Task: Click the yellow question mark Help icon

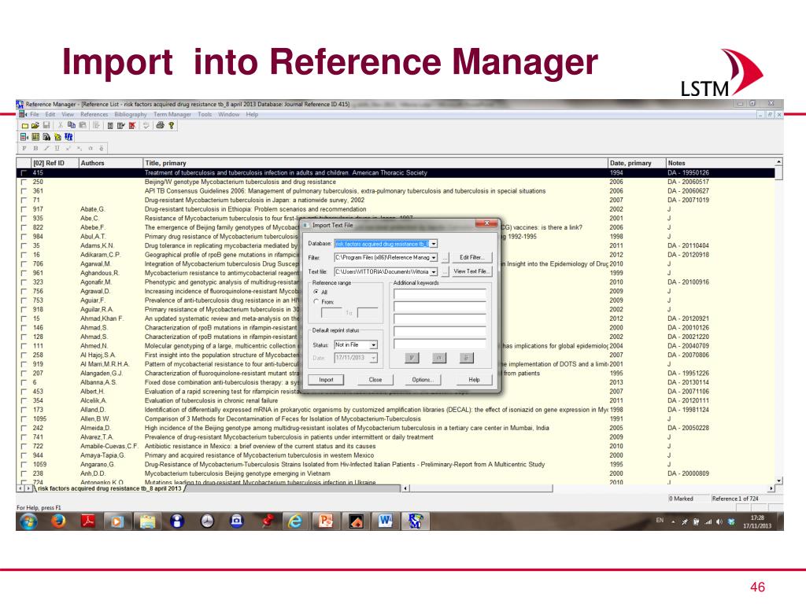Action: pyautogui.click(x=171, y=125)
